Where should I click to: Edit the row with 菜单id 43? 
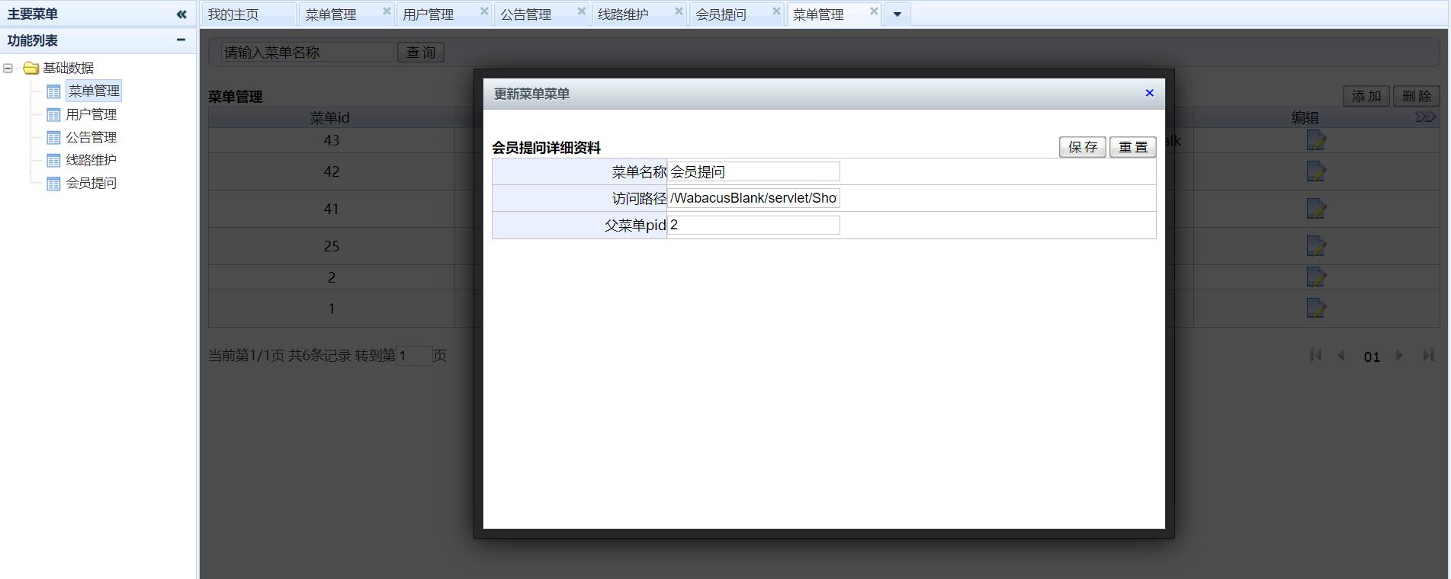(x=1316, y=140)
